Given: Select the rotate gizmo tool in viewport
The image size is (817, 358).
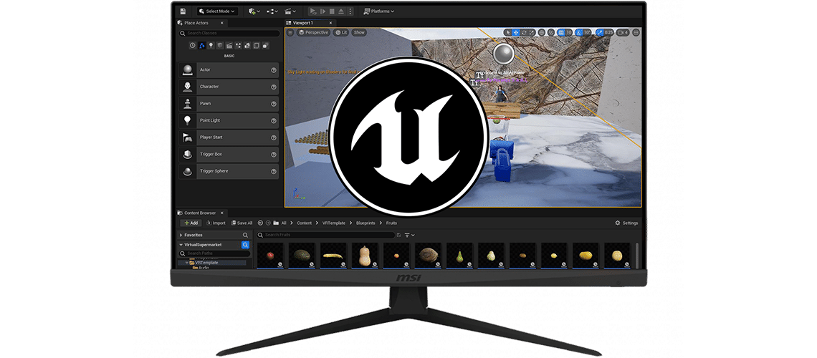Looking at the screenshot, I should tap(525, 32).
